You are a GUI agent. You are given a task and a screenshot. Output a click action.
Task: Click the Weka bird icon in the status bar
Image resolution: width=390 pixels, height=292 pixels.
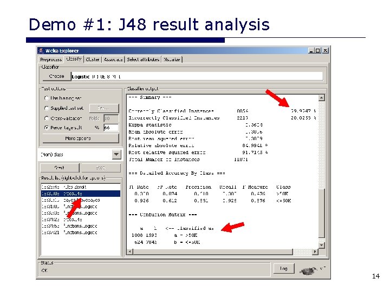pos(308,270)
